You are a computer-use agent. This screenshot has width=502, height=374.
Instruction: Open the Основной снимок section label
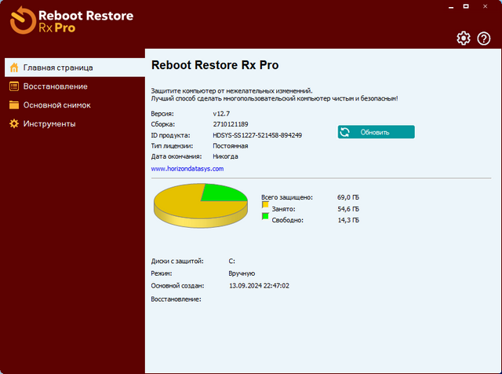click(x=56, y=105)
